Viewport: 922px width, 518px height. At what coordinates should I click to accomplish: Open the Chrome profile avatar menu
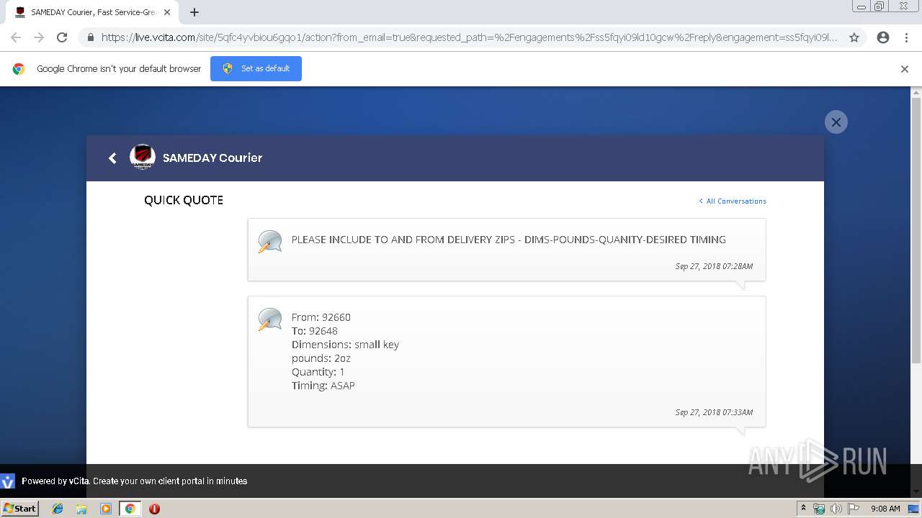[x=883, y=37]
